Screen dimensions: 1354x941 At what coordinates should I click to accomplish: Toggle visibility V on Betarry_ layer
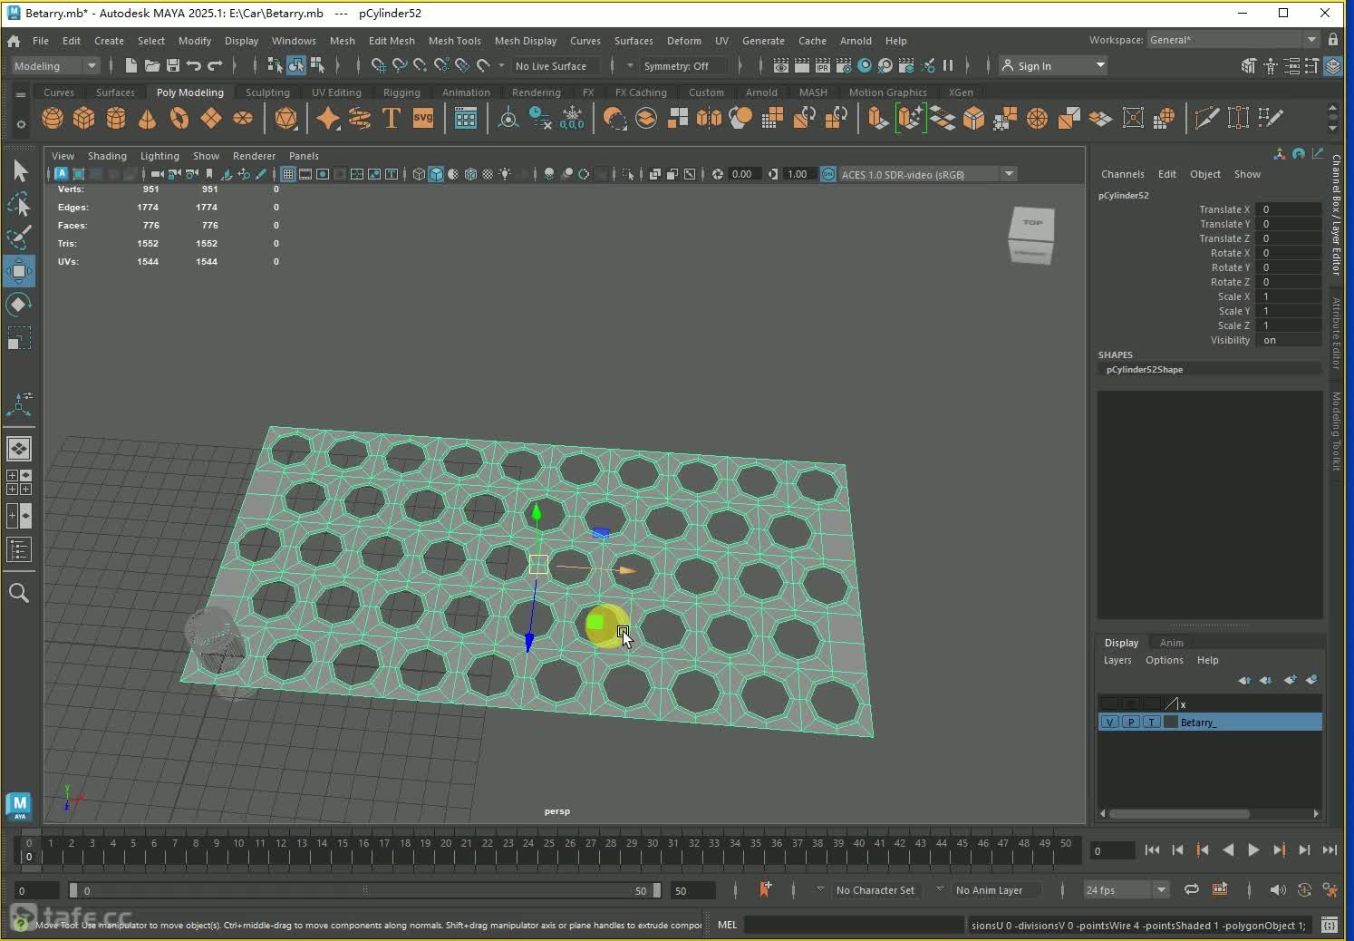(x=1110, y=723)
